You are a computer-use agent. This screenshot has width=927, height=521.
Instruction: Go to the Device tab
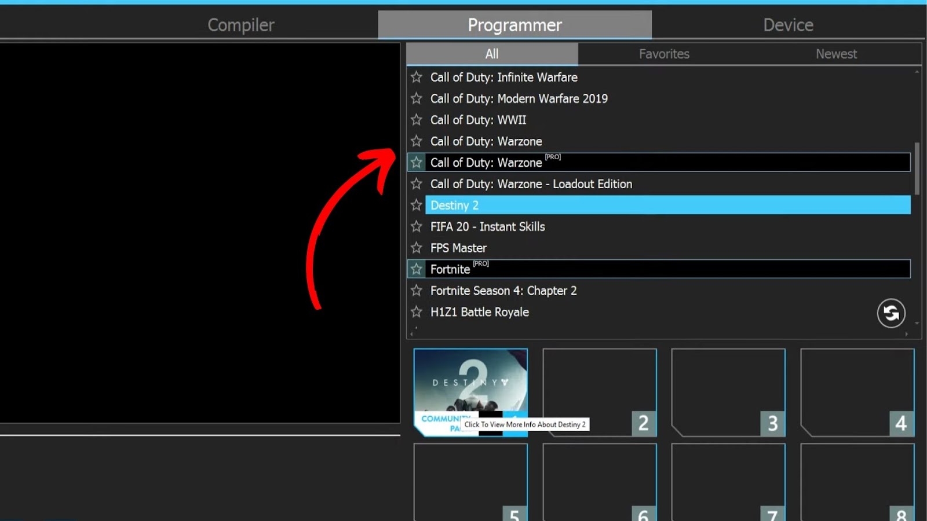point(789,25)
